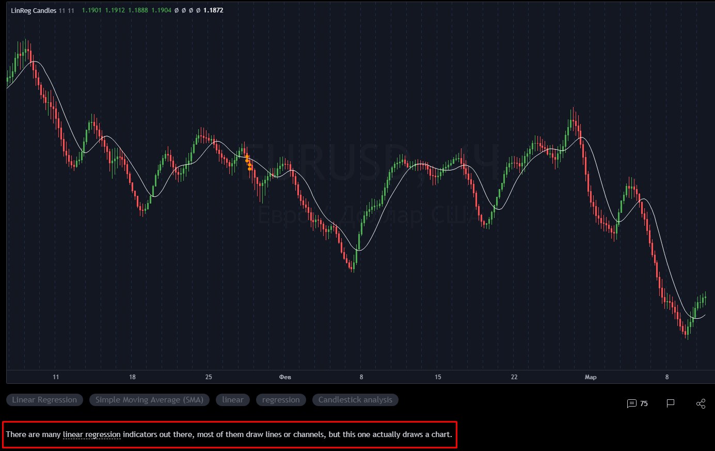Click the flag icon below the chart
This screenshot has width=715, height=451.
pyautogui.click(x=671, y=403)
